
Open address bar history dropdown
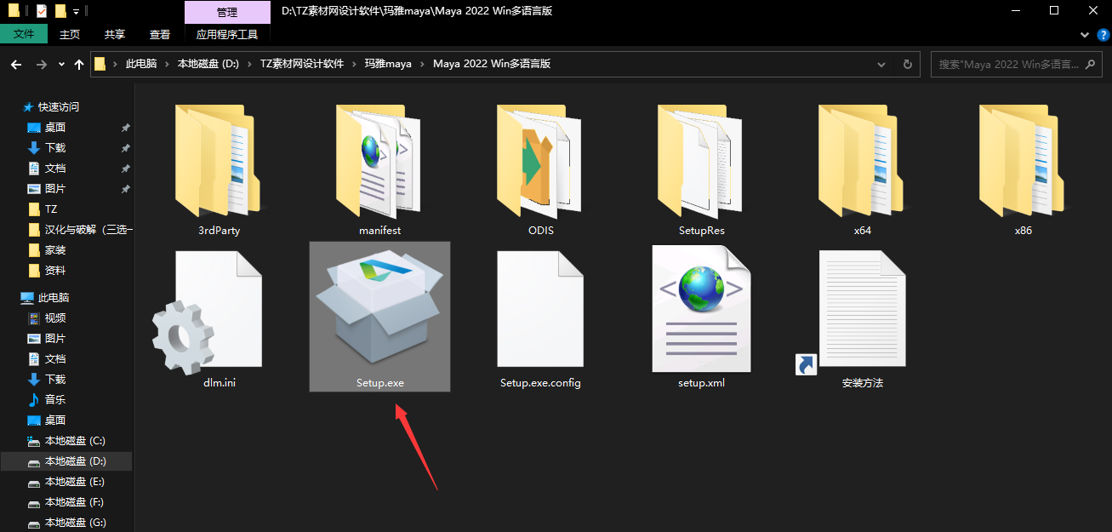881,64
